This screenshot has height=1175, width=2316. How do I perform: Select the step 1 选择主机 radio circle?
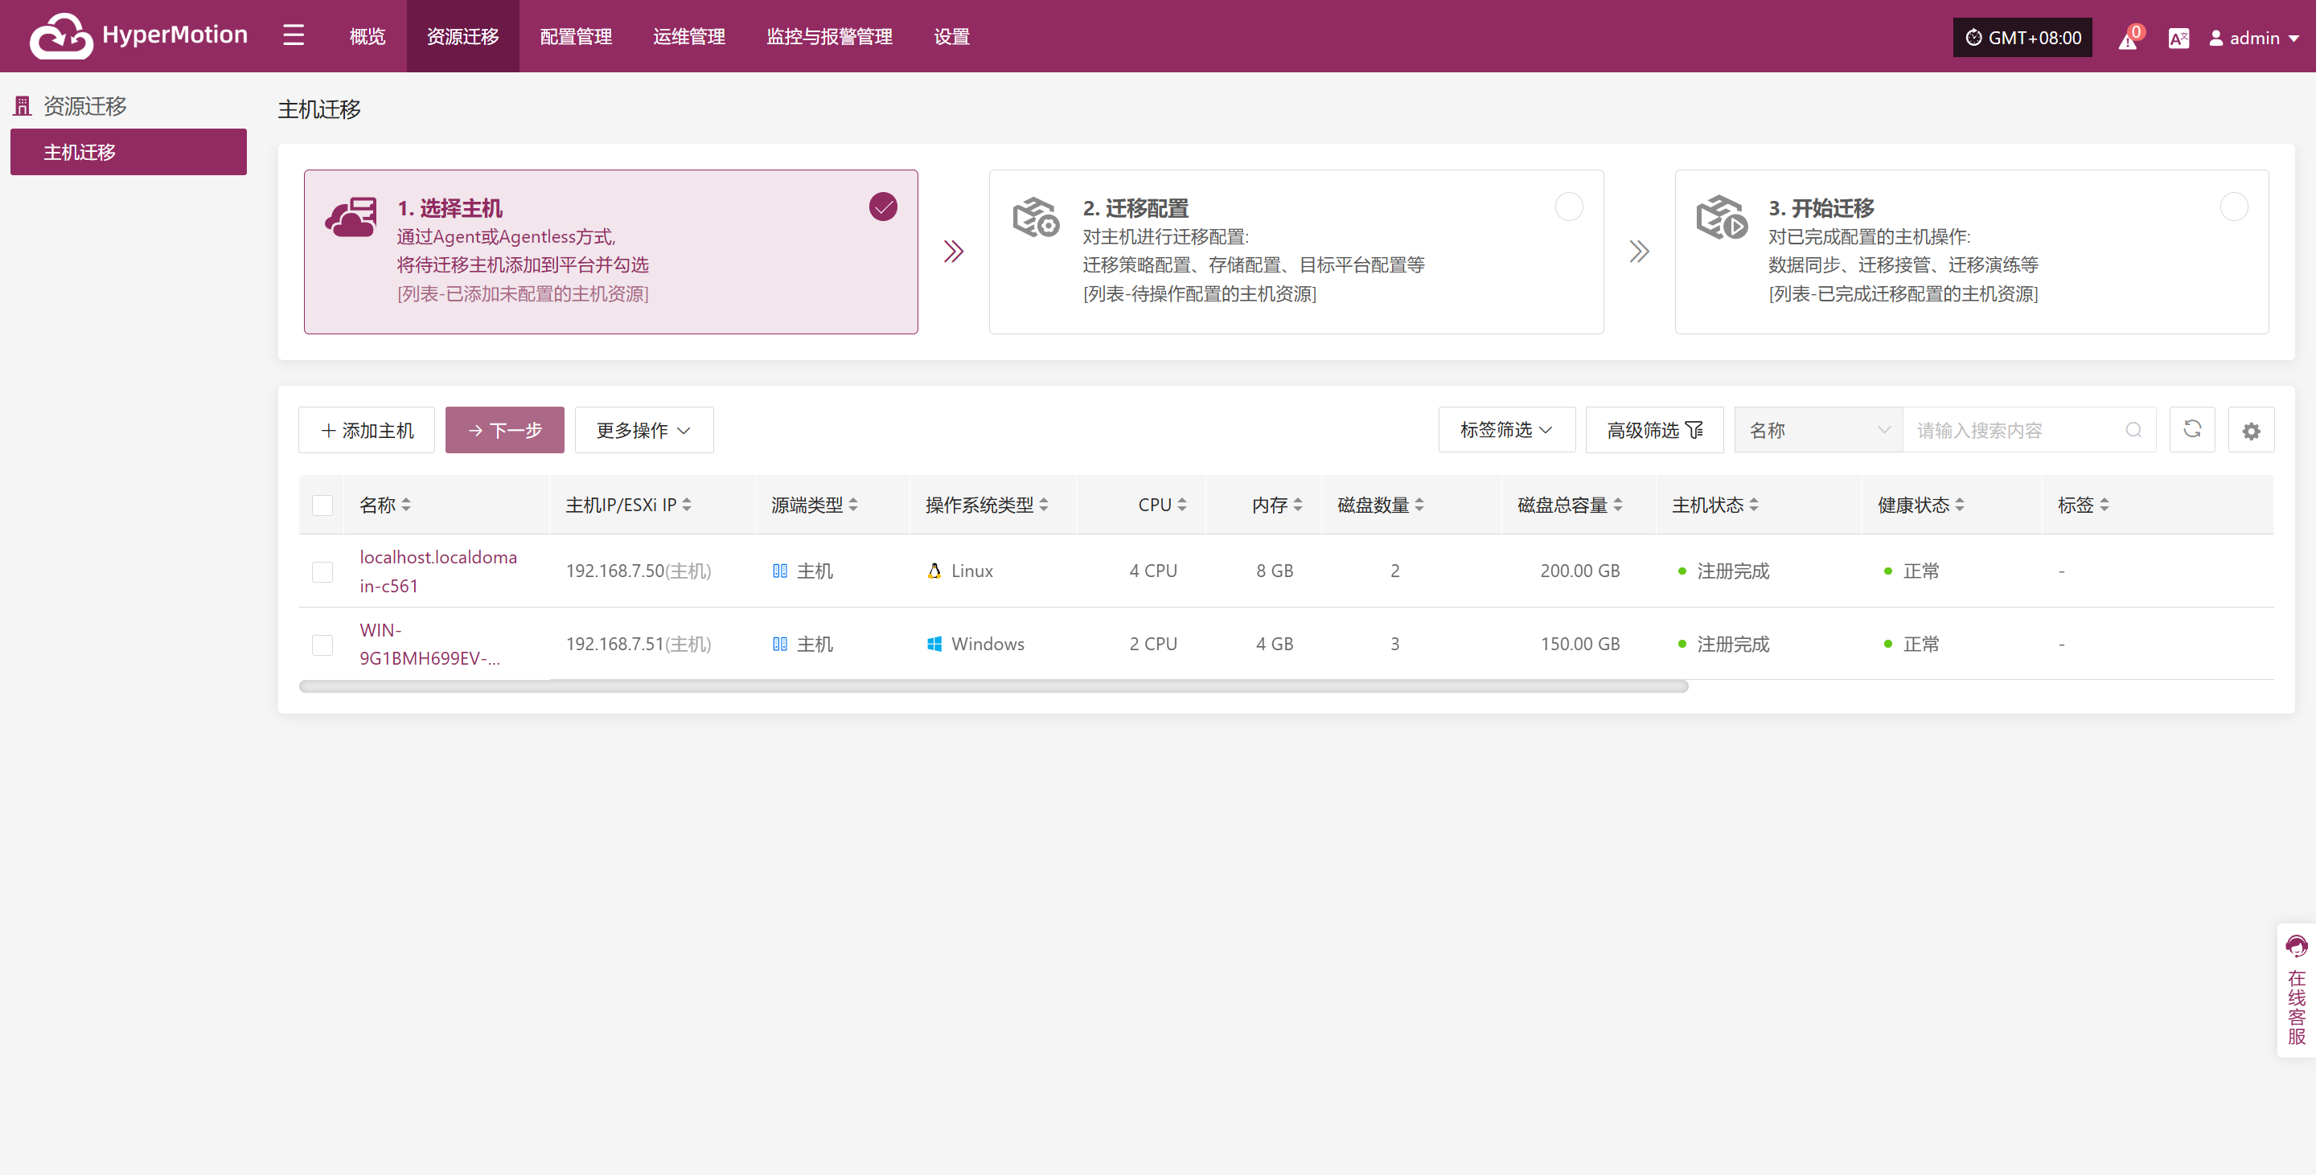coord(883,207)
